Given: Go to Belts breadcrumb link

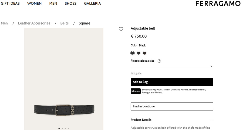Looking at the screenshot, I should click(65, 23).
